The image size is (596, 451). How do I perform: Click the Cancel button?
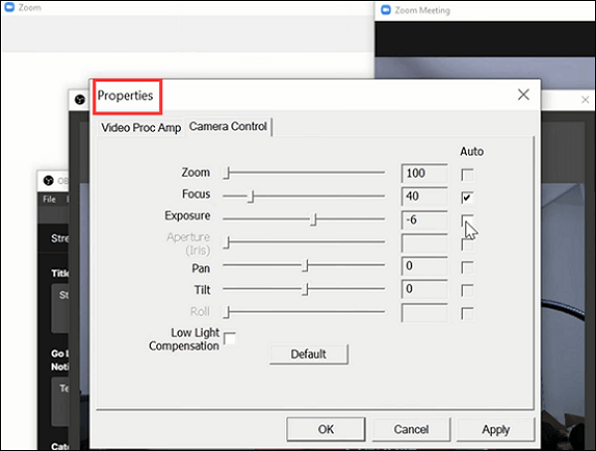[x=410, y=429]
